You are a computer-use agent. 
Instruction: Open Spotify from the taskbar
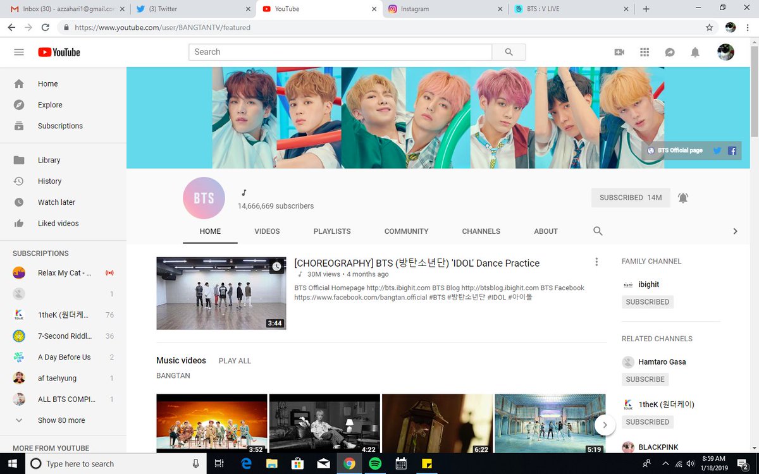click(375, 463)
